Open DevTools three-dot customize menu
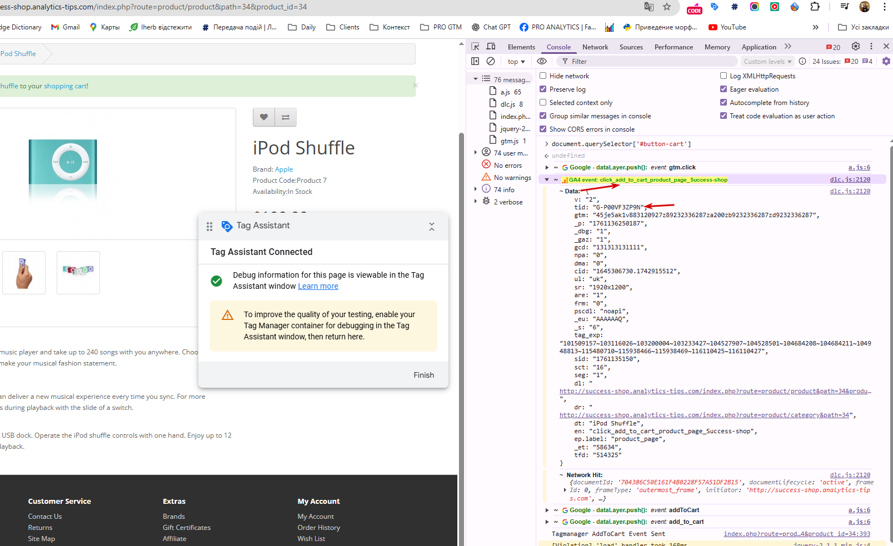The width and height of the screenshot is (893, 546). tap(871, 47)
